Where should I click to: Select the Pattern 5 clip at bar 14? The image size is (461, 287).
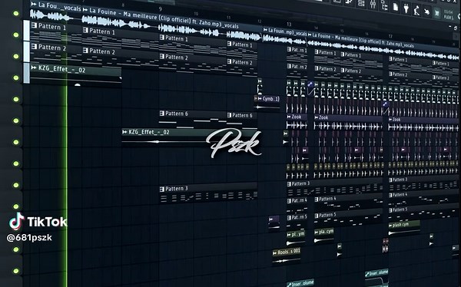(348, 219)
